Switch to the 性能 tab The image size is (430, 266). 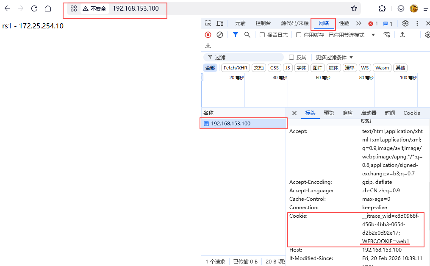pos(344,23)
